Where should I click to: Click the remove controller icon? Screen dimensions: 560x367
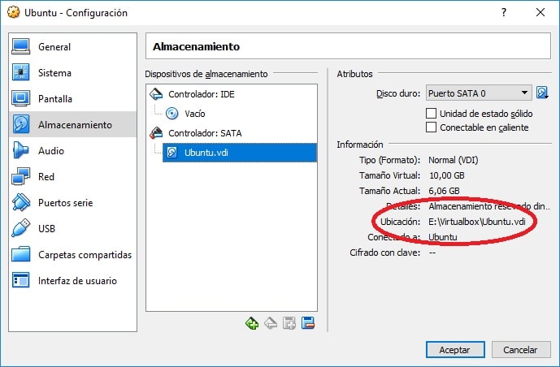[271, 323]
